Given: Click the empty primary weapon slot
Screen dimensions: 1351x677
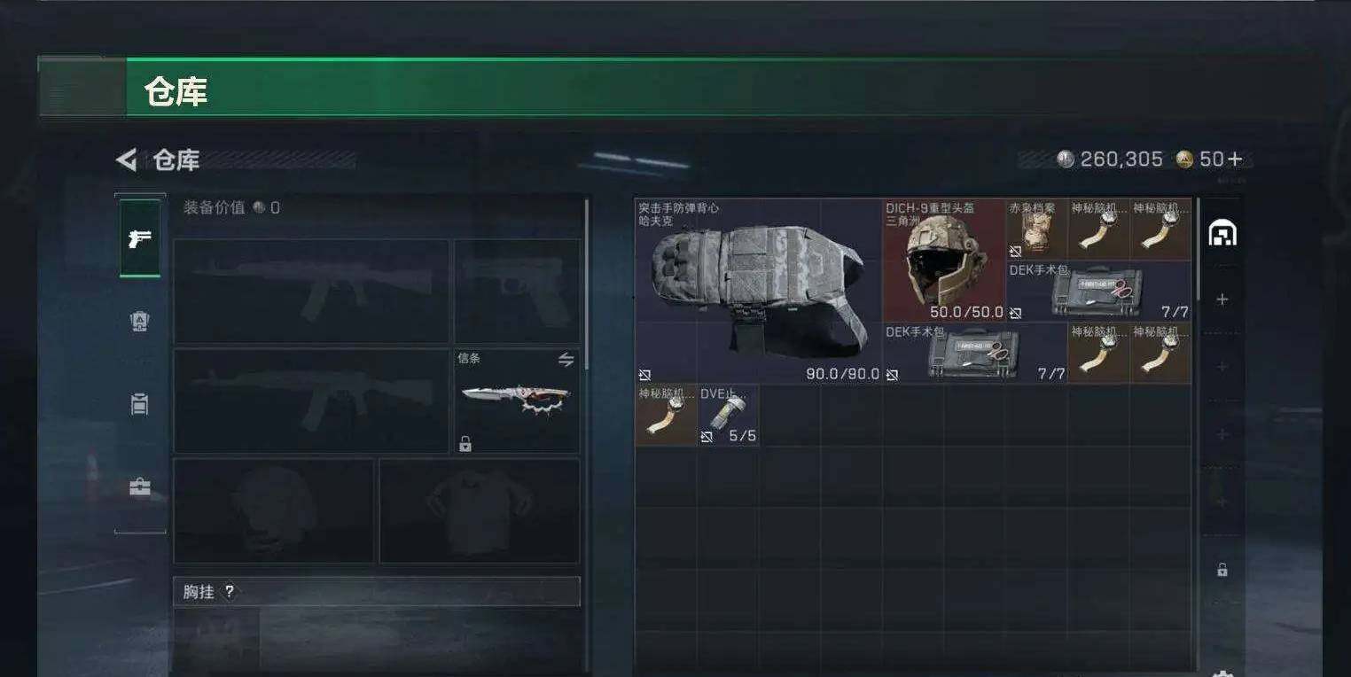Looking at the screenshot, I should coord(311,292).
